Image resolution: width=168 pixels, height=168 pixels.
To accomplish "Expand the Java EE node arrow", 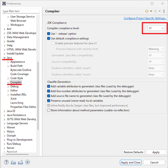I will click(x=5, y=111).
